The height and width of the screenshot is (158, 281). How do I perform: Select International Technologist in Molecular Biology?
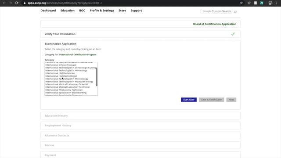[x=69, y=82]
